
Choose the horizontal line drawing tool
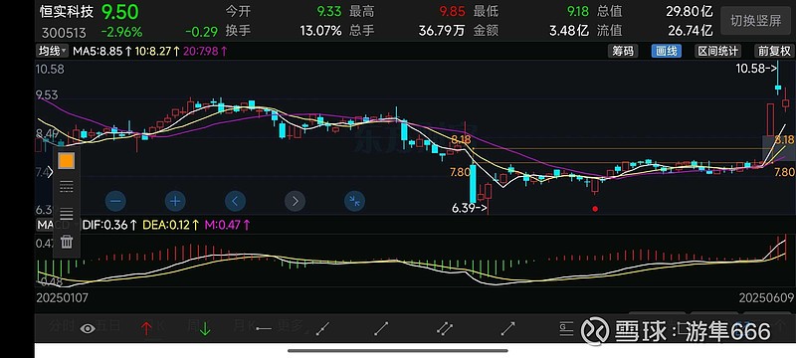click(264, 329)
